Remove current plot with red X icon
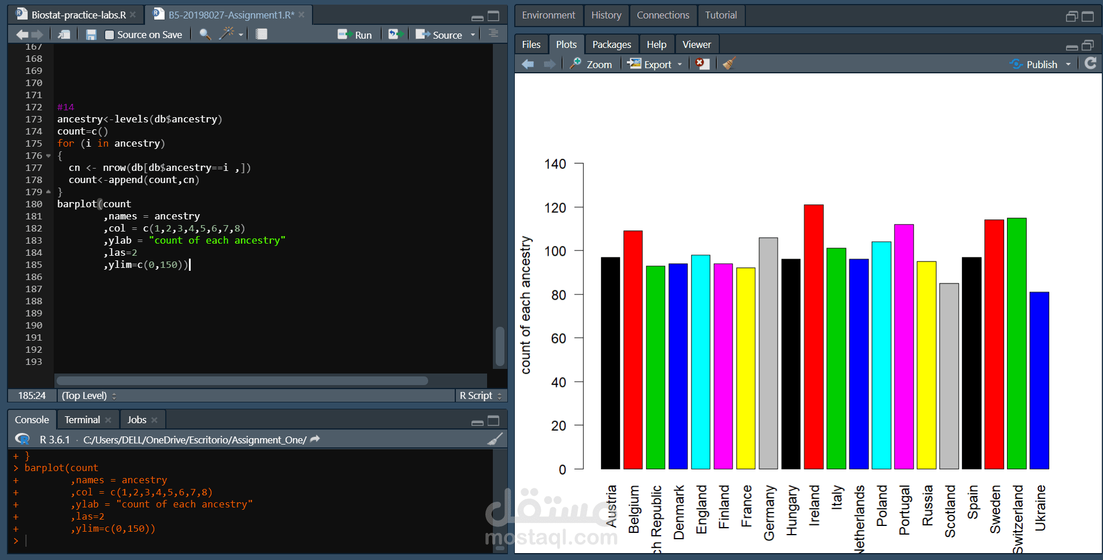Screen dimensions: 1103x560 702,64
